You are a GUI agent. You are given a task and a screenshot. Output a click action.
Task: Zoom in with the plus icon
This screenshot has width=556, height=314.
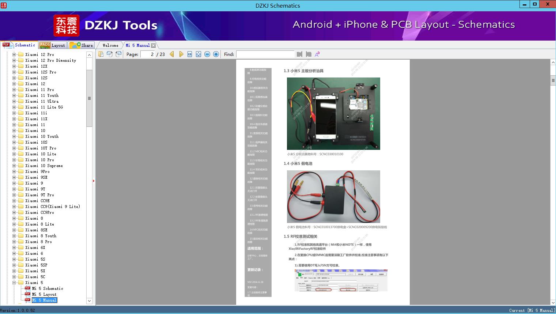216,54
